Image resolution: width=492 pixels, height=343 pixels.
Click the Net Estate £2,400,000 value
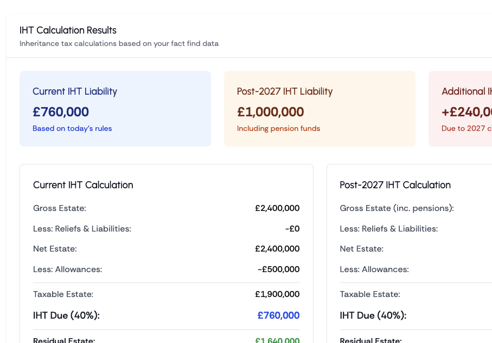pos(277,249)
